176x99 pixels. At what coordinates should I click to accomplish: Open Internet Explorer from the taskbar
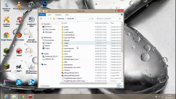click(6, 97)
